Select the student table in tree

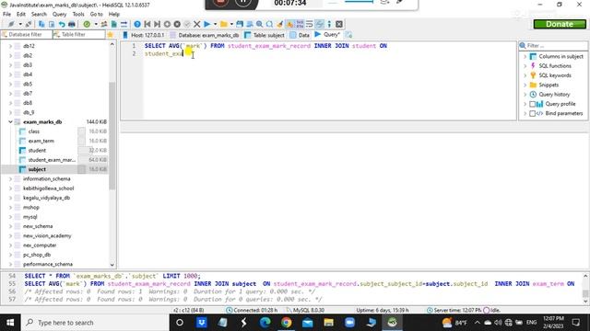point(37,151)
